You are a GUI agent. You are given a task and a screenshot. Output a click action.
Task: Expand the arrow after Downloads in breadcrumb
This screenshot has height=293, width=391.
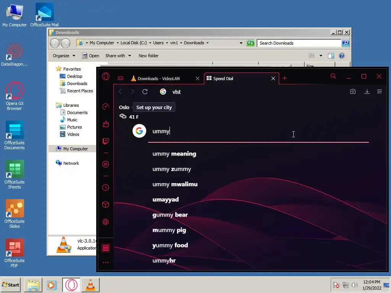coord(207,43)
